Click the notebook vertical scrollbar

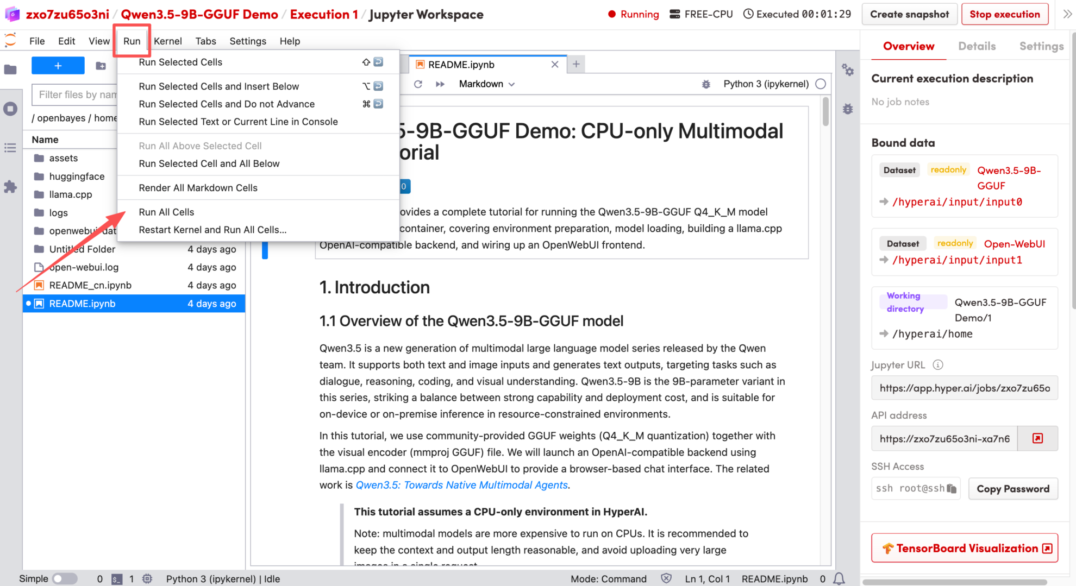[x=825, y=112]
